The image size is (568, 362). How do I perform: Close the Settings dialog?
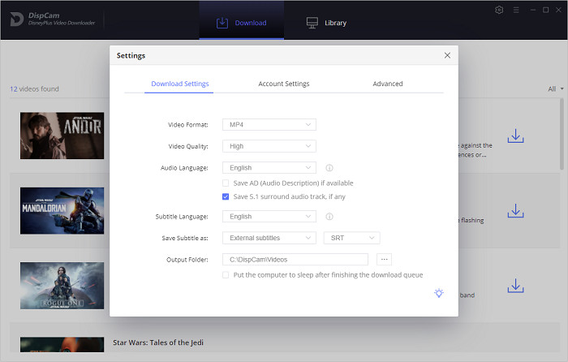(x=447, y=55)
